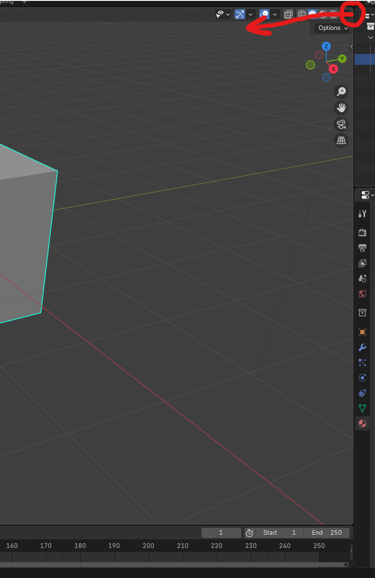
Task: Jump to frame 170 in timeline
Action: [46, 546]
